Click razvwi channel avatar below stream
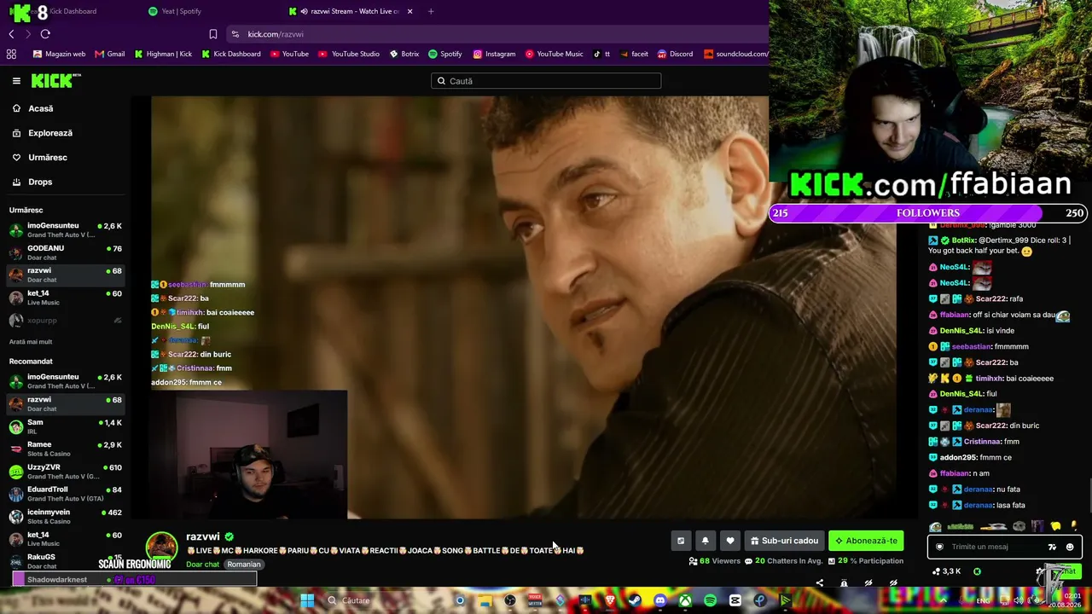 162,547
